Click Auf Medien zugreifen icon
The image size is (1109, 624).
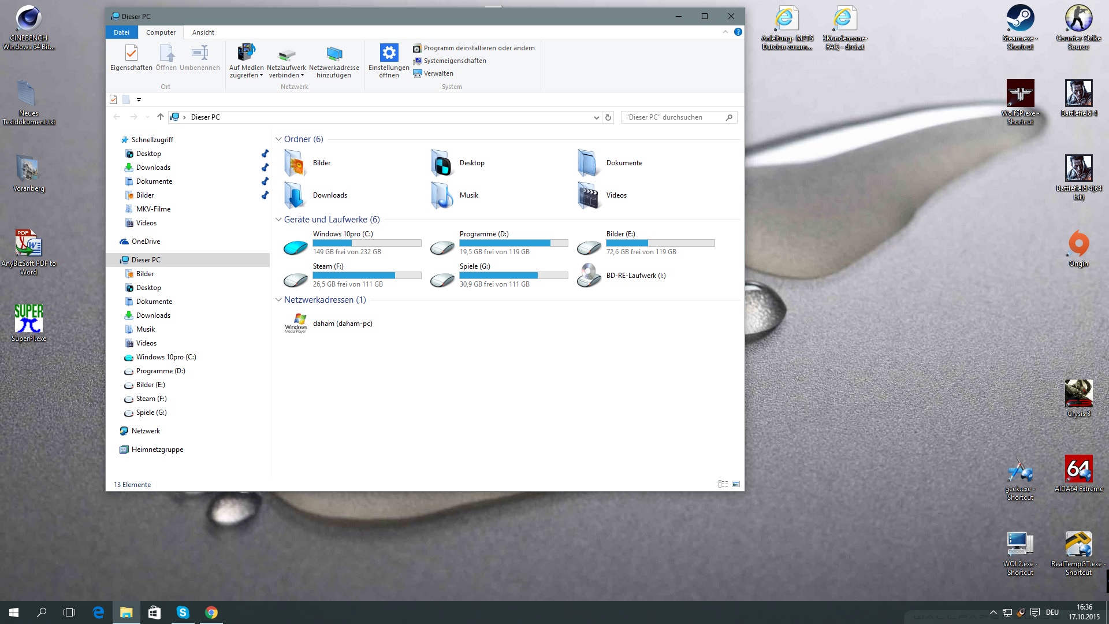246,54
